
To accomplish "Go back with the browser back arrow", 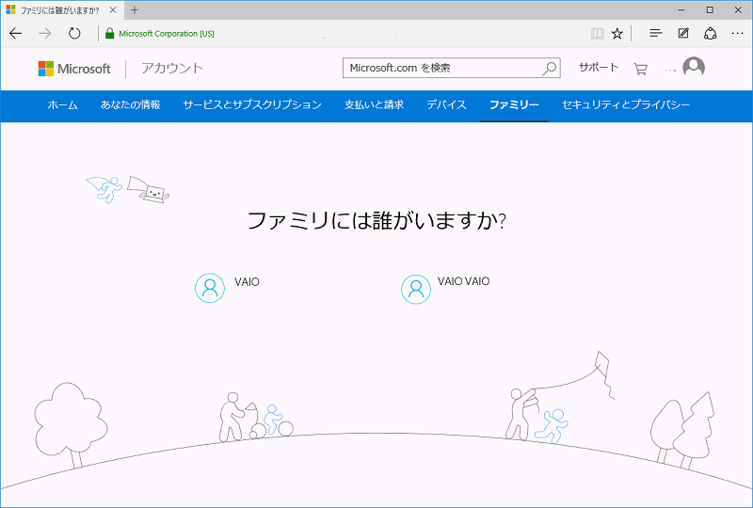I will point(16,33).
